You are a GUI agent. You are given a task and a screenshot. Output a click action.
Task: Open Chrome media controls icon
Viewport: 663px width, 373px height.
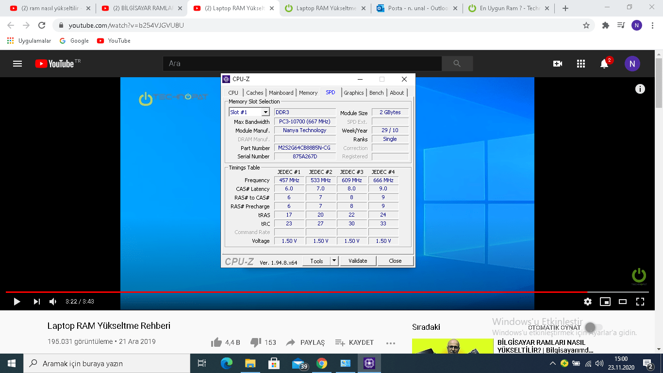pyautogui.click(x=621, y=25)
